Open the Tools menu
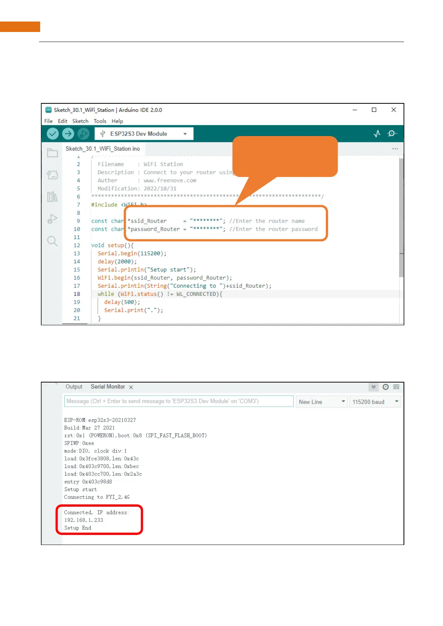The image size is (443, 626). tap(100, 121)
